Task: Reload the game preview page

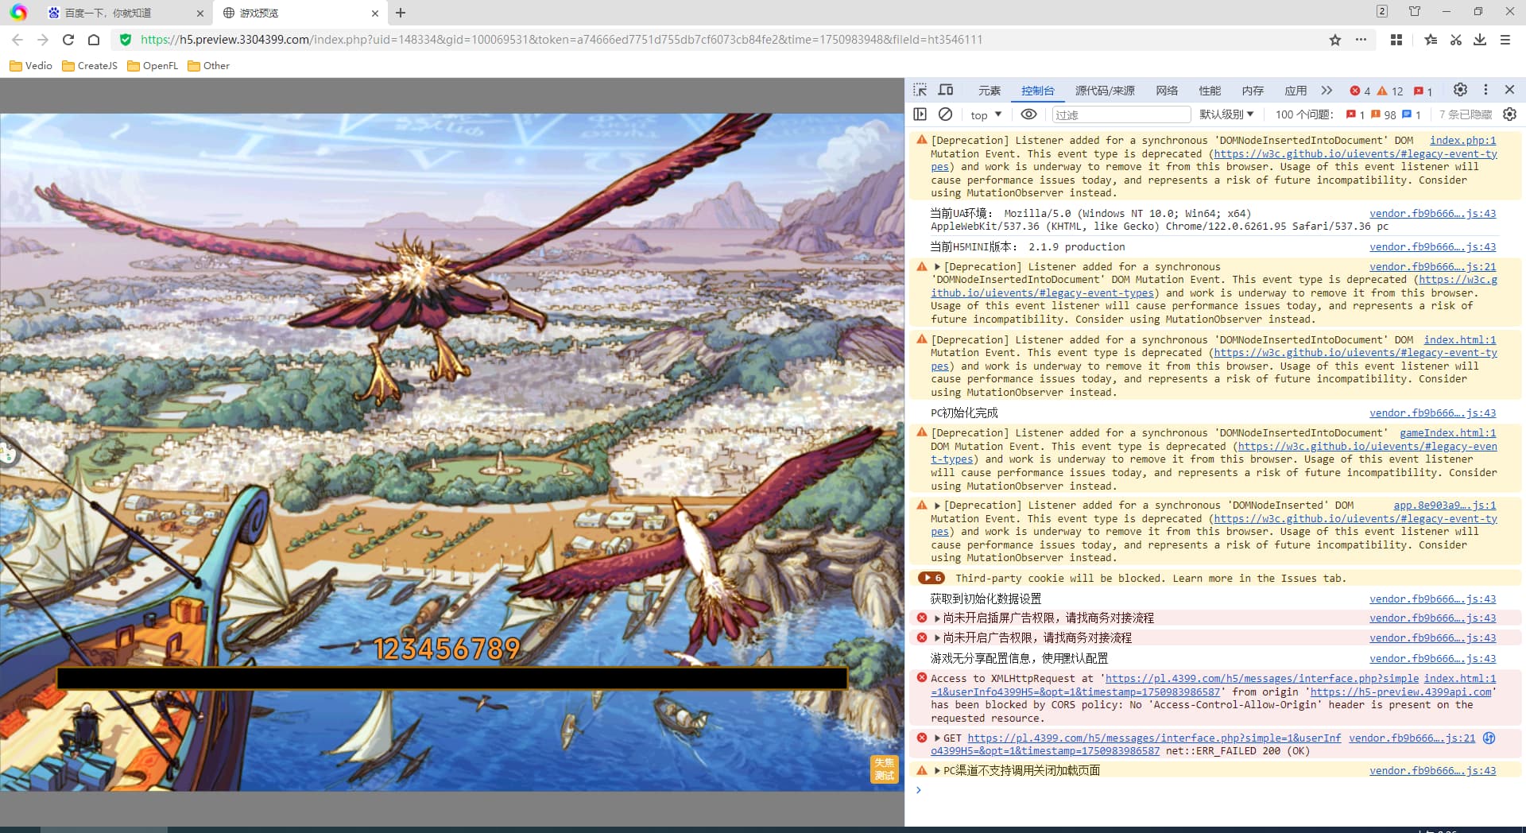Action: click(68, 40)
